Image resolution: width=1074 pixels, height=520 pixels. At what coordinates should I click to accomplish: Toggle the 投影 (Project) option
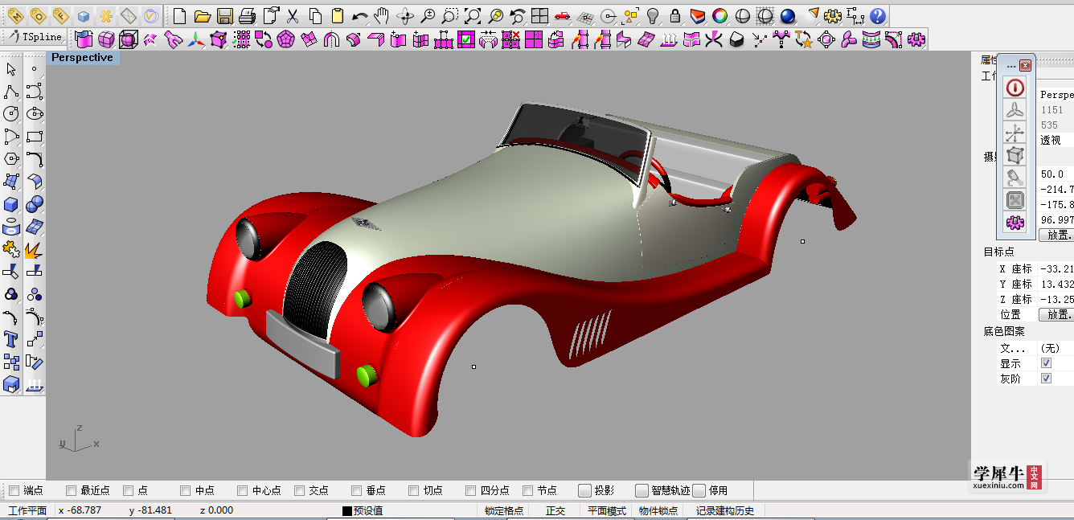coord(584,490)
